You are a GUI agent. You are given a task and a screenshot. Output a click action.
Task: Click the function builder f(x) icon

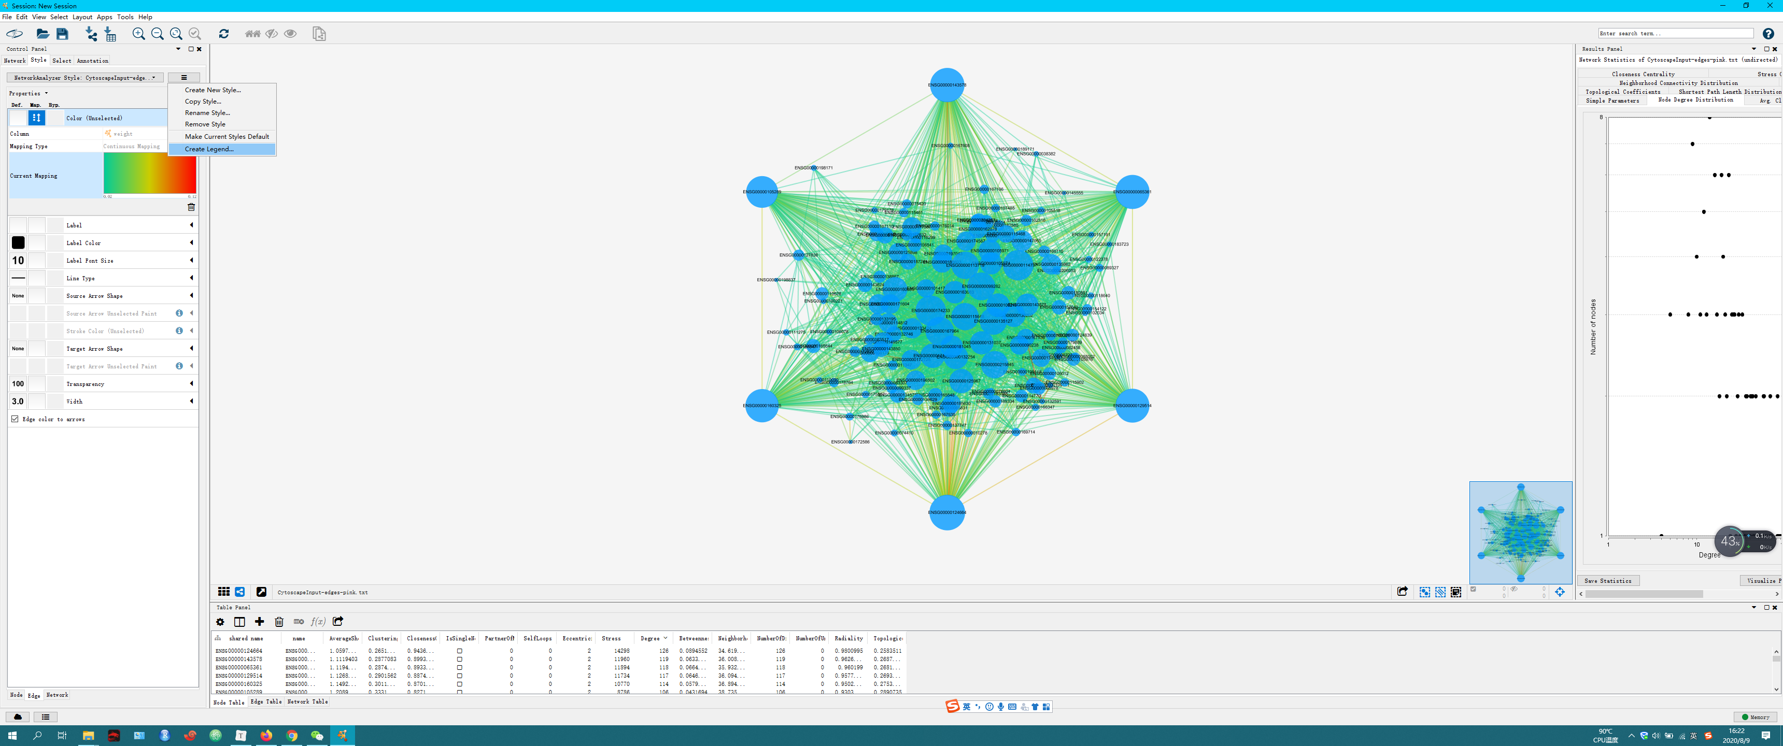(318, 622)
